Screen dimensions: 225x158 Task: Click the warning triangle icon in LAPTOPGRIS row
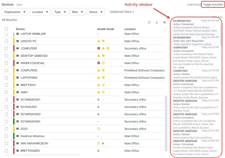click(99, 78)
